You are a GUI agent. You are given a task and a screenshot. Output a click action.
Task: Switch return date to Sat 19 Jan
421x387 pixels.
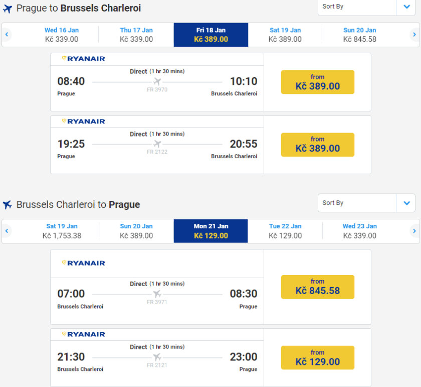62,231
